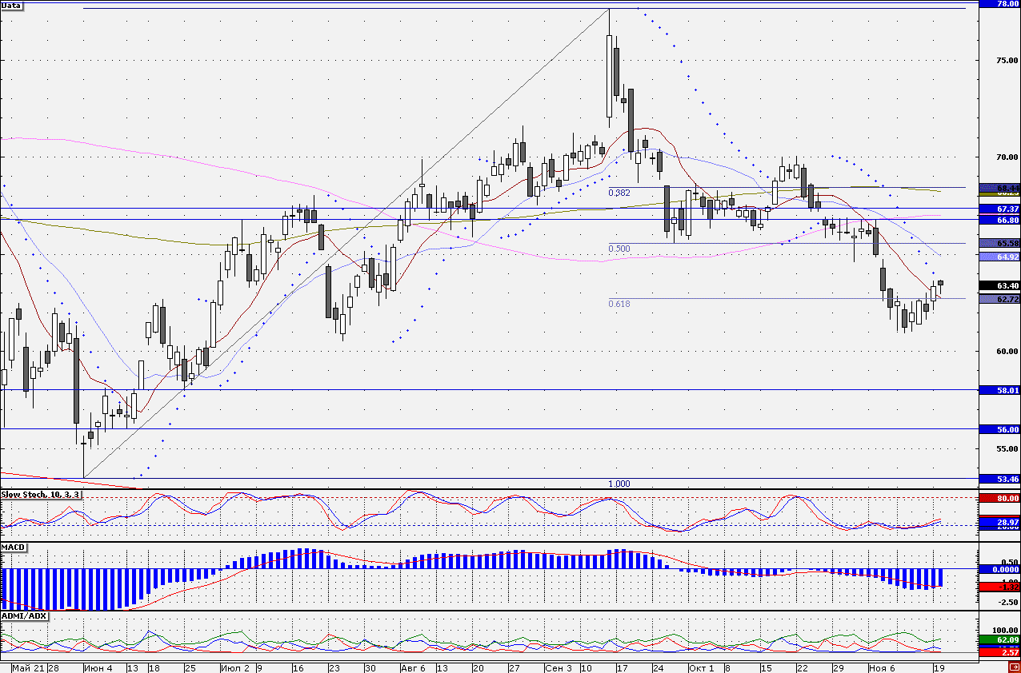
Task: Click the Июл 2 date label
Action: (235, 667)
